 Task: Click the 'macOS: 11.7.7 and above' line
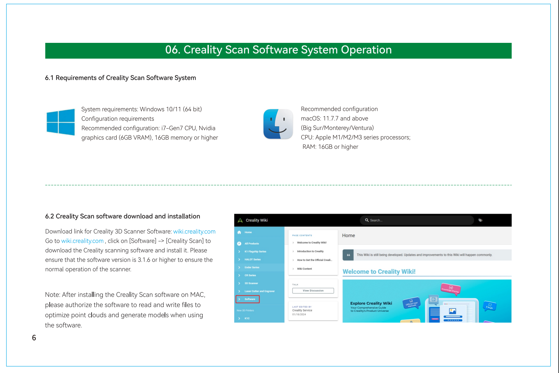(x=334, y=119)
